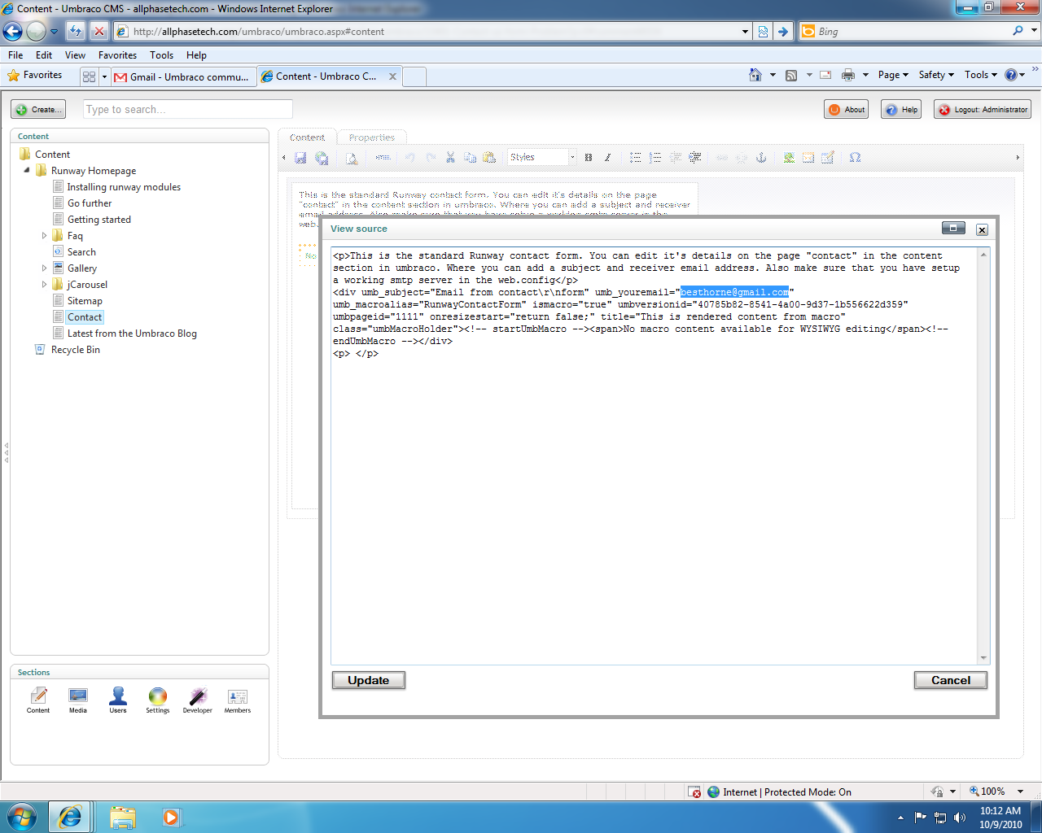
Task: Open the Styles dropdown in editor toolbar
Action: pos(542,157)
